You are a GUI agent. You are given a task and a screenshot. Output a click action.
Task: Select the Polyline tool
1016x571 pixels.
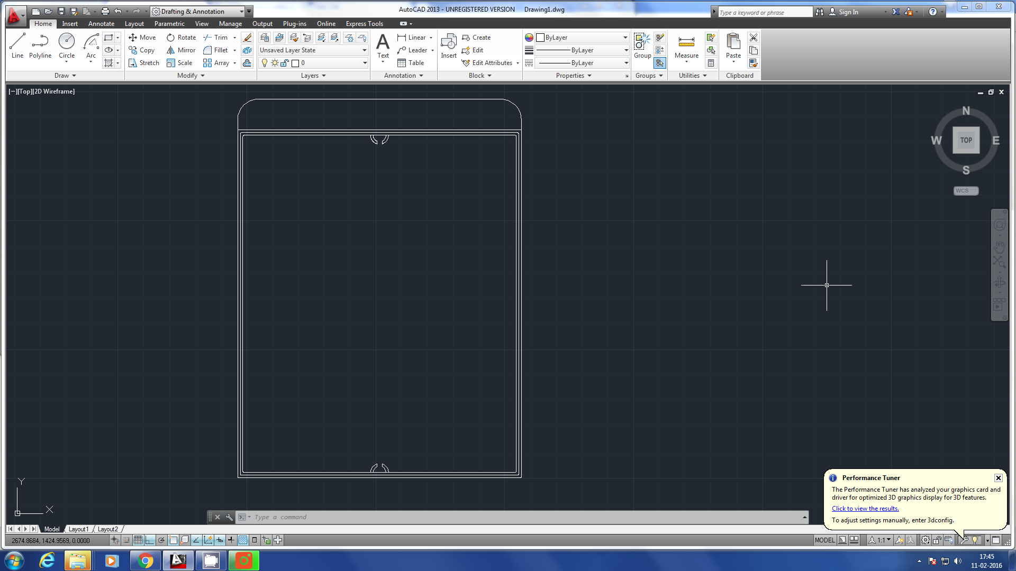[x=40, y=45]
